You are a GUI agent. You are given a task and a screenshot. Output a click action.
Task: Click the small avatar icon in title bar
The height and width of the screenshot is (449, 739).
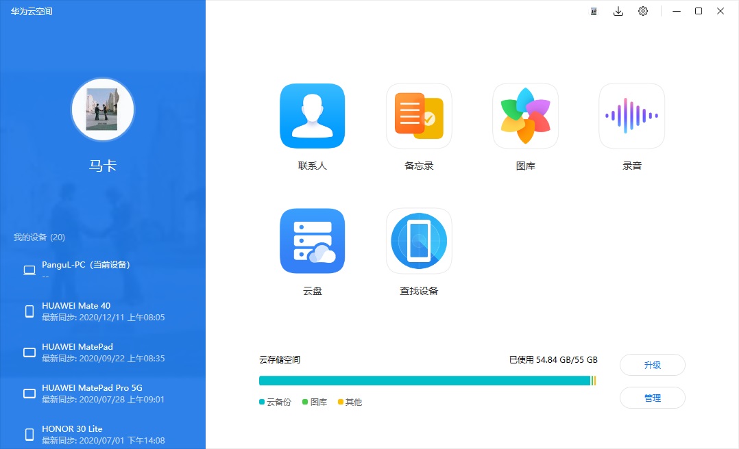point(594,12)
